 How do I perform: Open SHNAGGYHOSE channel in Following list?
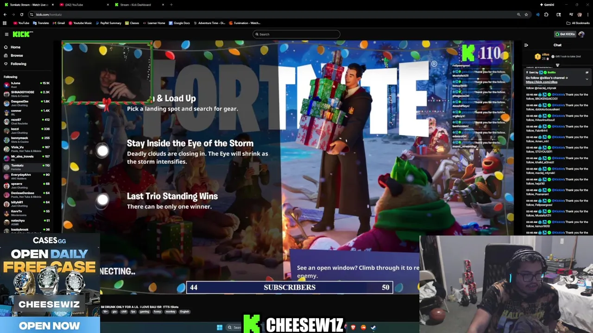click(x=26, y=94)
